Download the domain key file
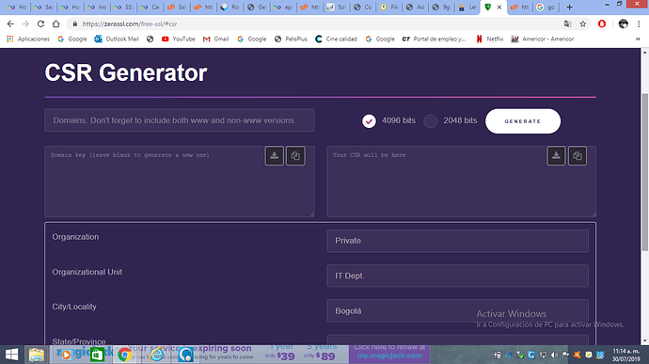 tap(274, 156)
